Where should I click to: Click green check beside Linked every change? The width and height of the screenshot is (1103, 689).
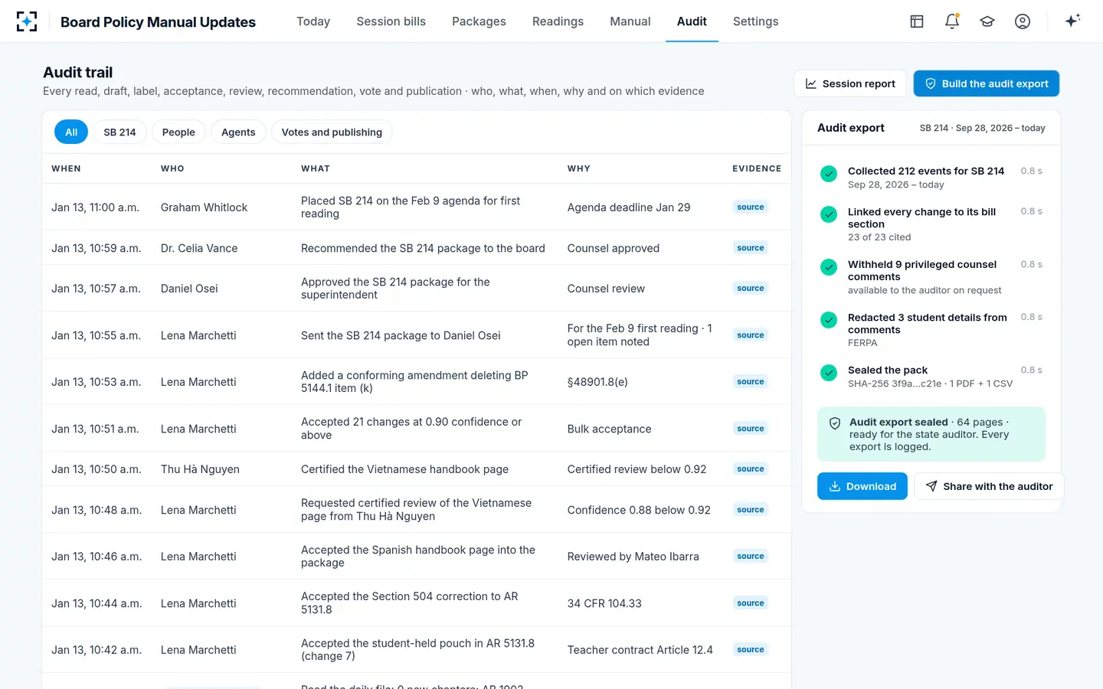coord(829,214)
